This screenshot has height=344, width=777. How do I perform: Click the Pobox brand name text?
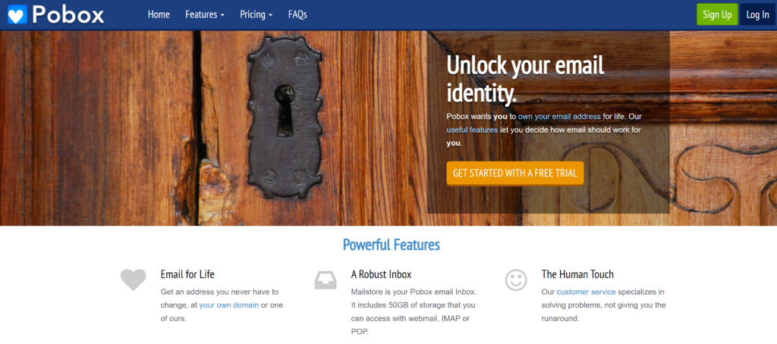pyautogui.click(x=68, y=14)
